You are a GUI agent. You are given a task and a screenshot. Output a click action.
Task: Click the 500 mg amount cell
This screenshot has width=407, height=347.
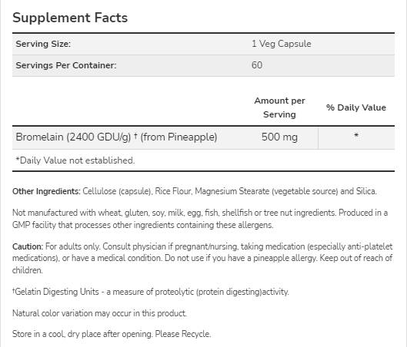coord(279,137)
